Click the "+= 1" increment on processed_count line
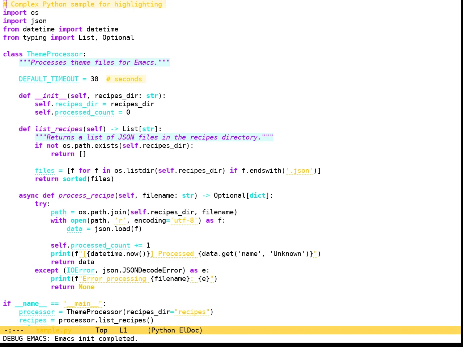The height and width of the screenshot is (347, 463). click(142, 245)
